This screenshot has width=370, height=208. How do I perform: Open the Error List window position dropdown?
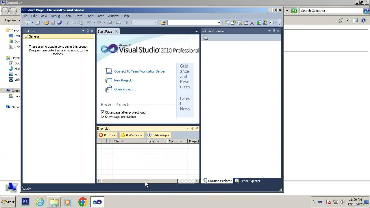tap(188, 128)
